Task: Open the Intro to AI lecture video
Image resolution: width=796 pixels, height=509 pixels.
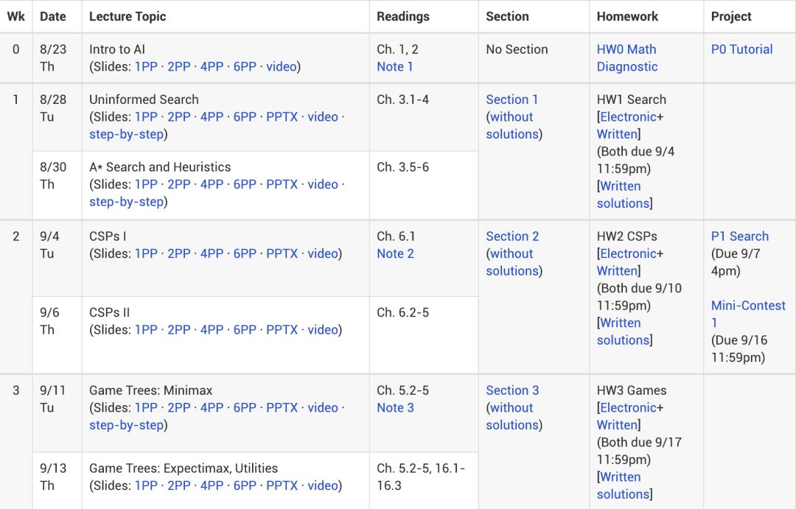Action: click(x=281, y=66)
